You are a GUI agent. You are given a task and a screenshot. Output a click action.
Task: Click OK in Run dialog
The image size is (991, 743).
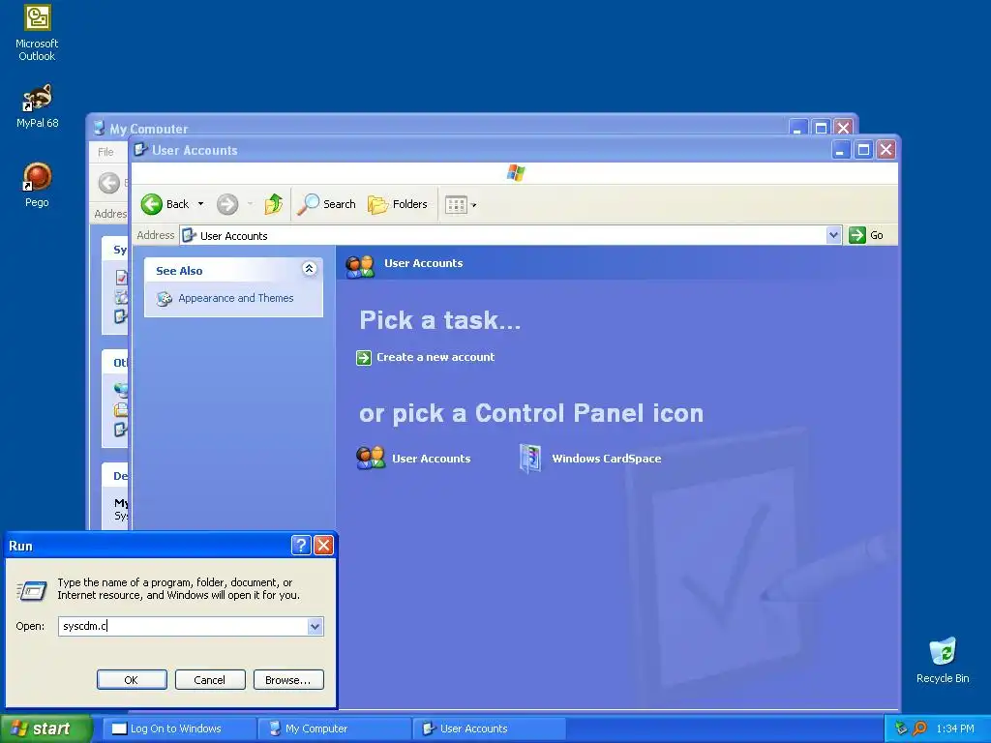(x=132, y=680)
